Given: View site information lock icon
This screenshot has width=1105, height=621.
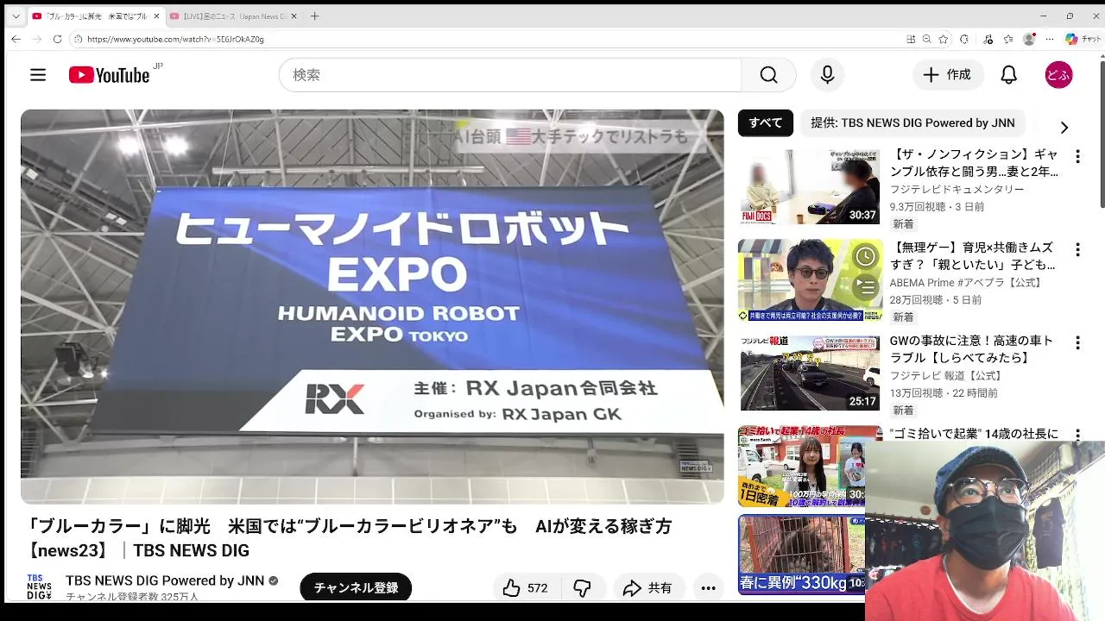Looking at the screenshot, I should [78, 39].
